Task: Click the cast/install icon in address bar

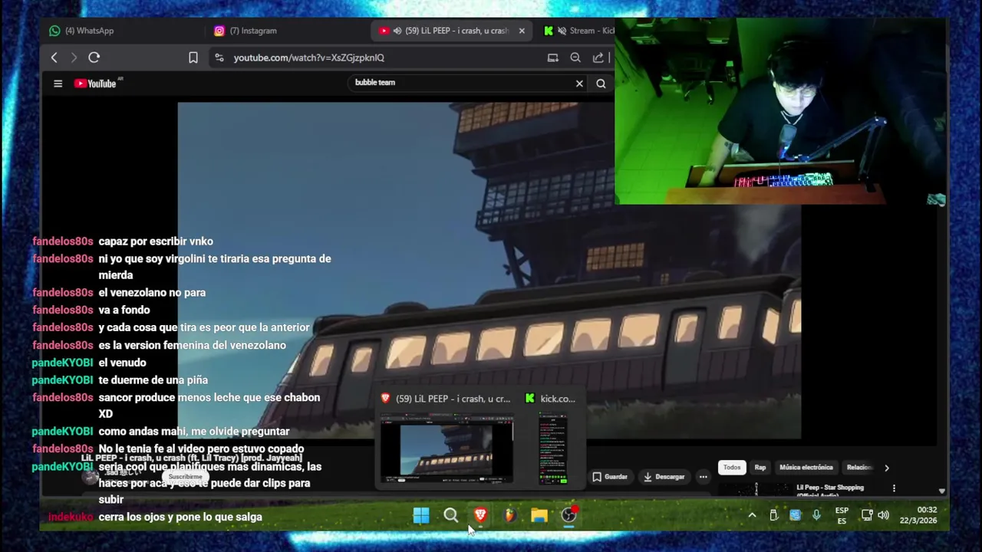Action: click(x=552, y=58)
